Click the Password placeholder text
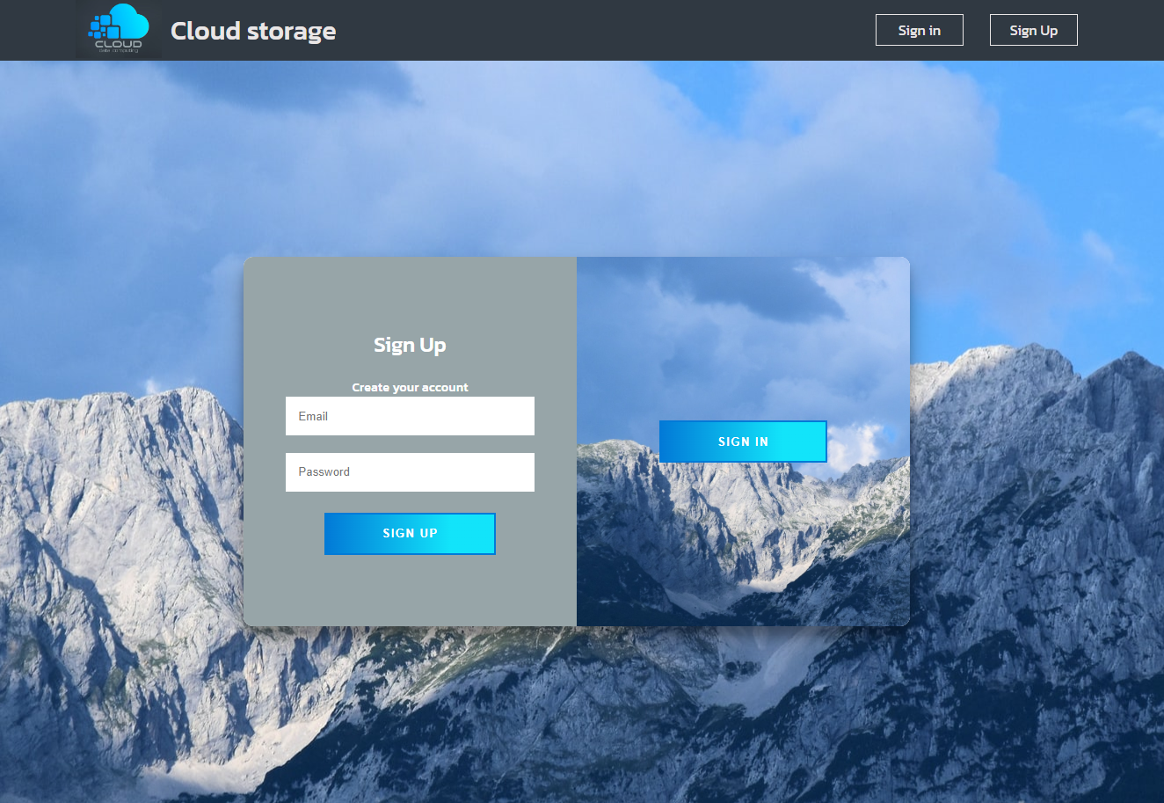Image resolution: width=1164 pixels, height=803 pixels. coord(324,471)
